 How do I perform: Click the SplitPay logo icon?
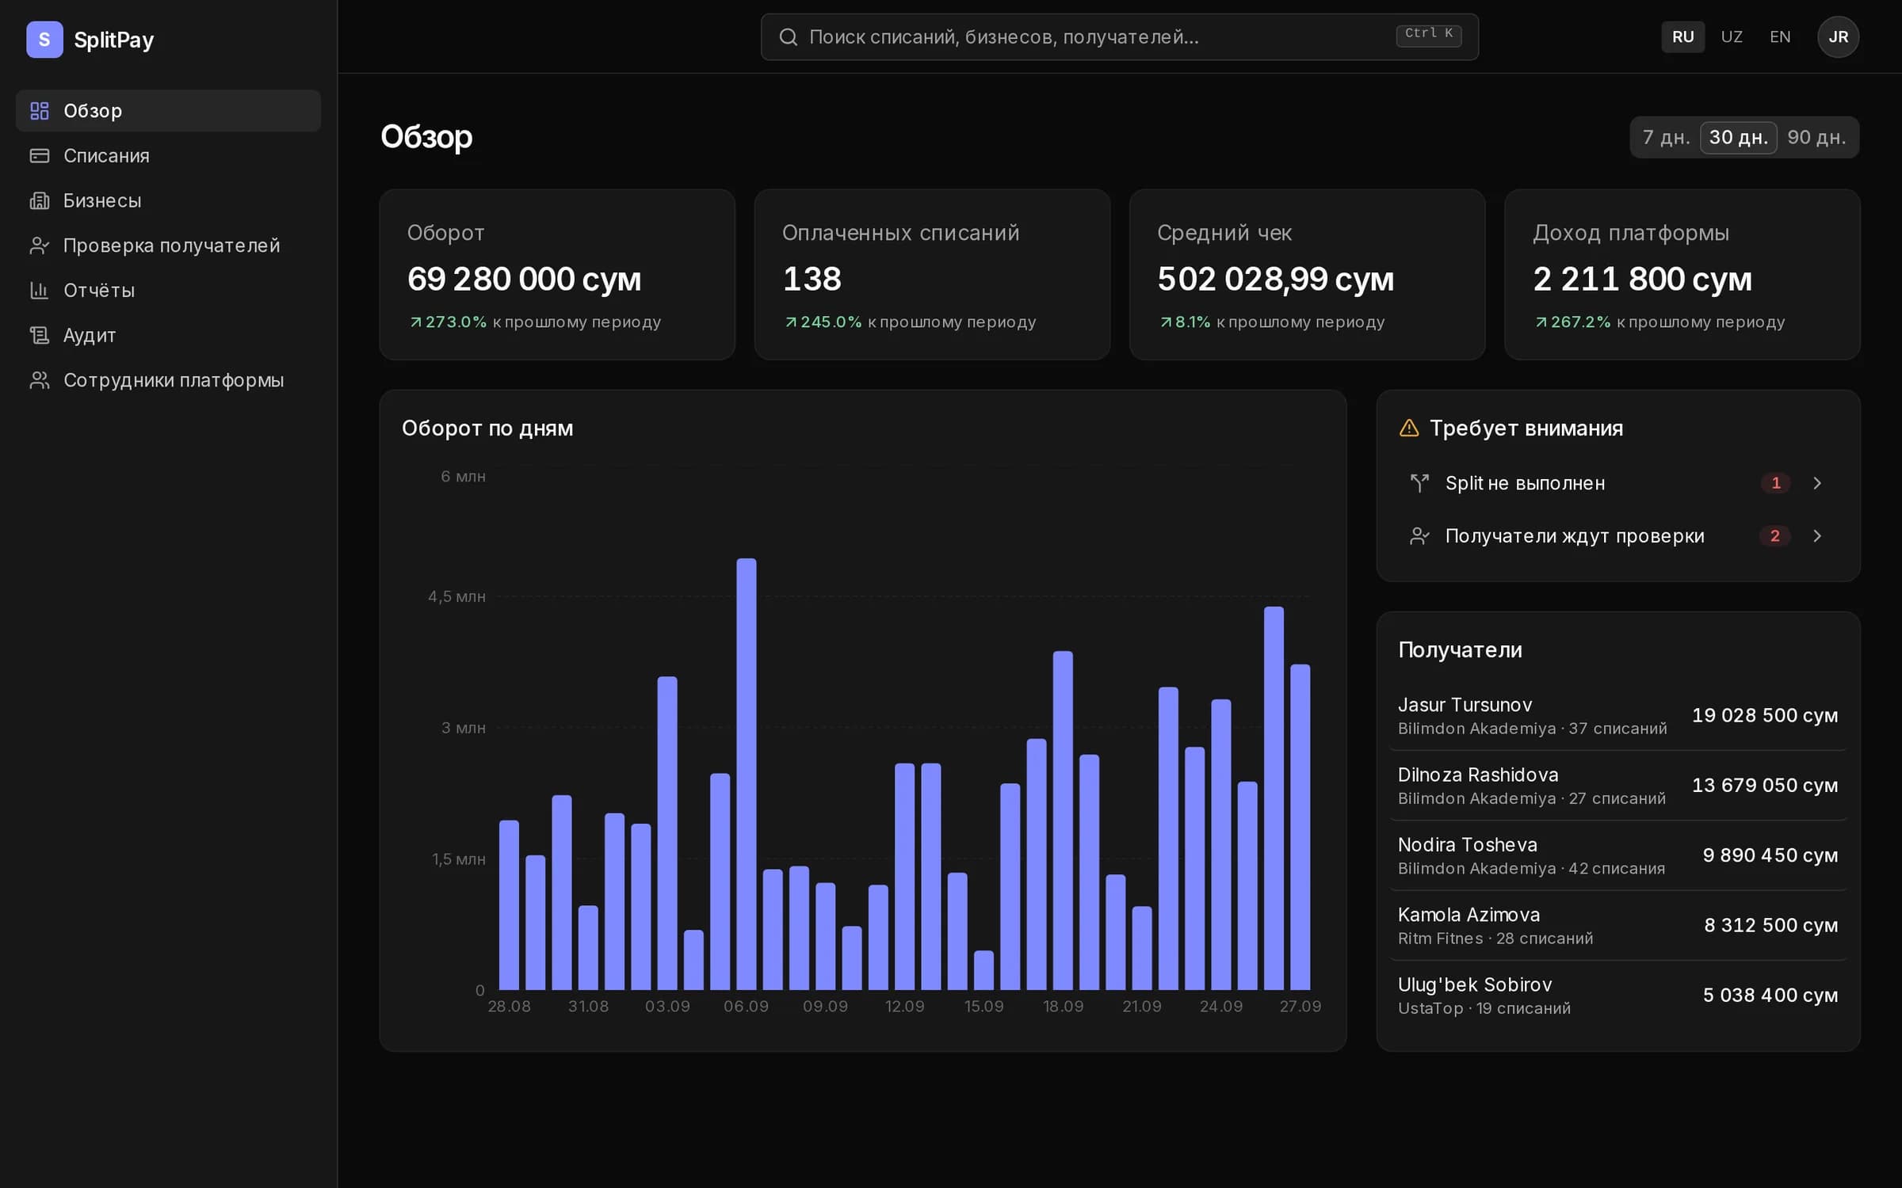(x=44, y=40)
